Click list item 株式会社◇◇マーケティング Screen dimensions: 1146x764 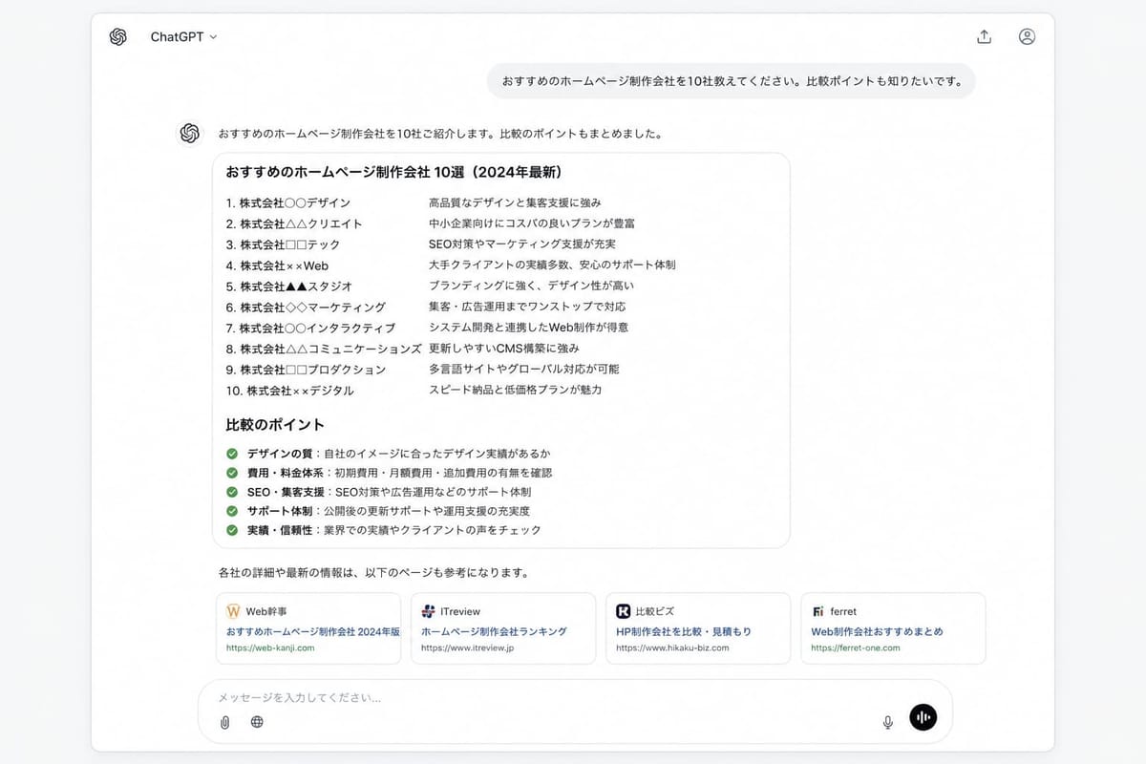point(306,308)
